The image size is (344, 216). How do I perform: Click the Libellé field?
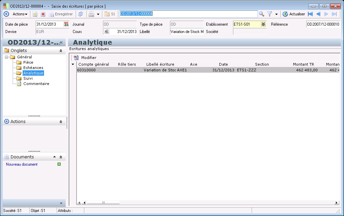pos(187,32)
